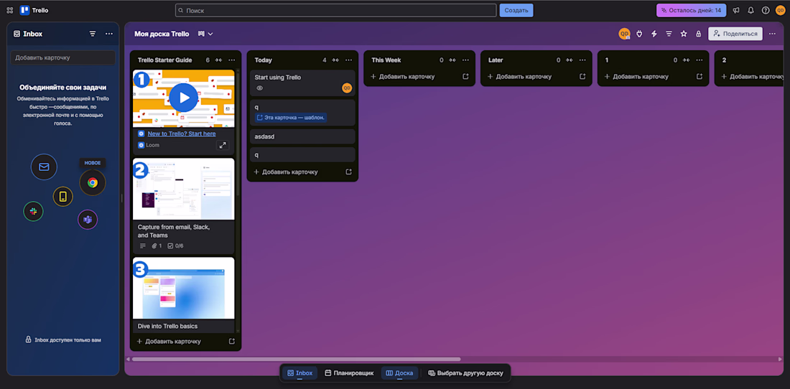Toggle the Доска tab in bottom bar
The image size is (790, 389).
(x=399, y=373)
